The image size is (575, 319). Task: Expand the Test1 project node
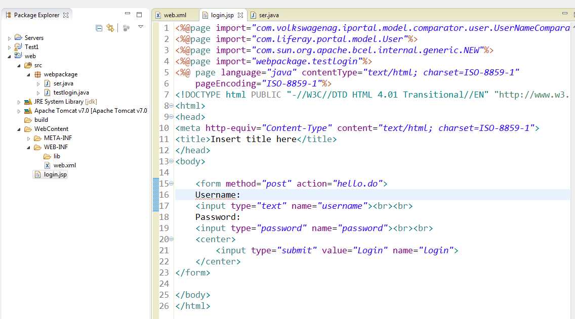coord(10,47)
